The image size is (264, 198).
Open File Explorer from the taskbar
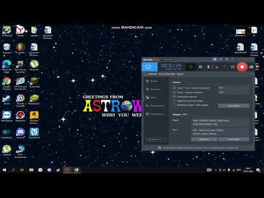coord(31,170)
